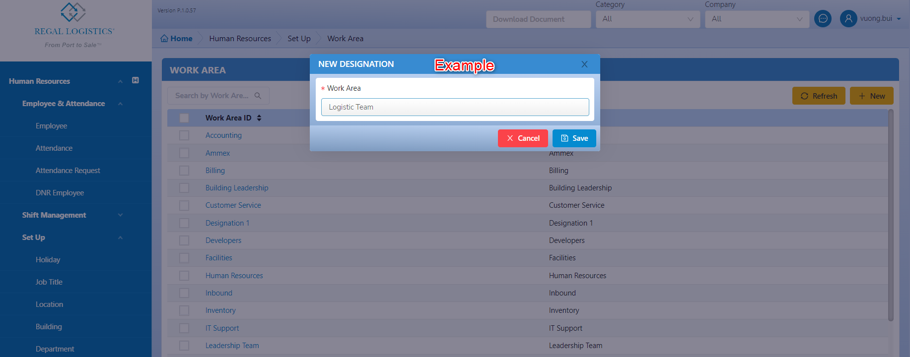
Task: Save the new designation
Action: click(x=574, y=138)
